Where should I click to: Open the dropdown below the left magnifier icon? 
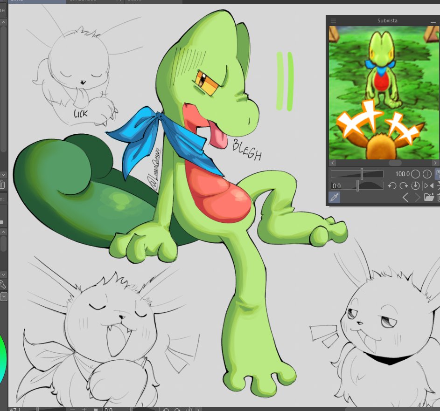pos(4,296)
